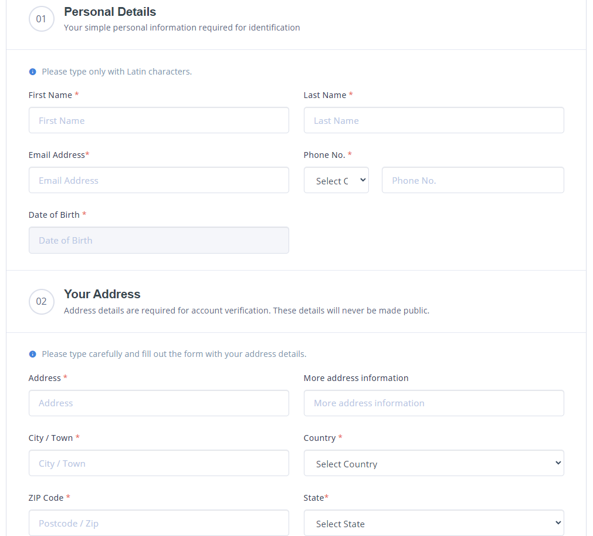The image size is (593, 536).
Task: Focus the City / Town input field
Action: 159,463
